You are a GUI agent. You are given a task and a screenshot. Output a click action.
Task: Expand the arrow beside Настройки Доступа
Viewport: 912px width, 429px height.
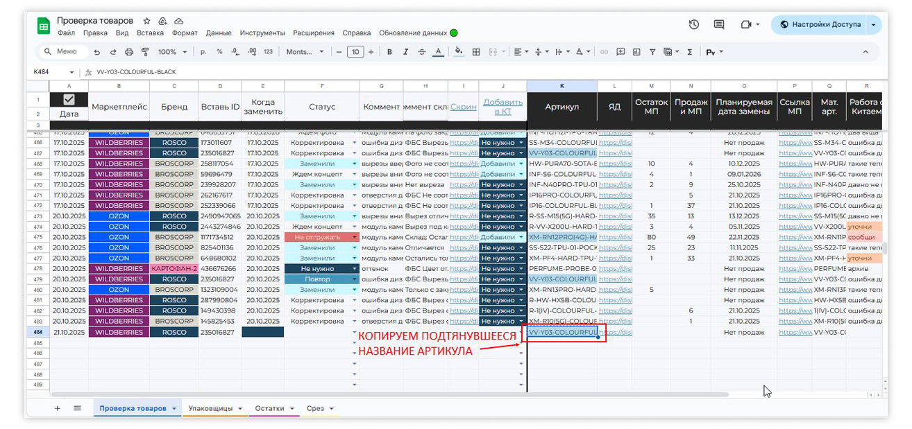coord(873,24)
